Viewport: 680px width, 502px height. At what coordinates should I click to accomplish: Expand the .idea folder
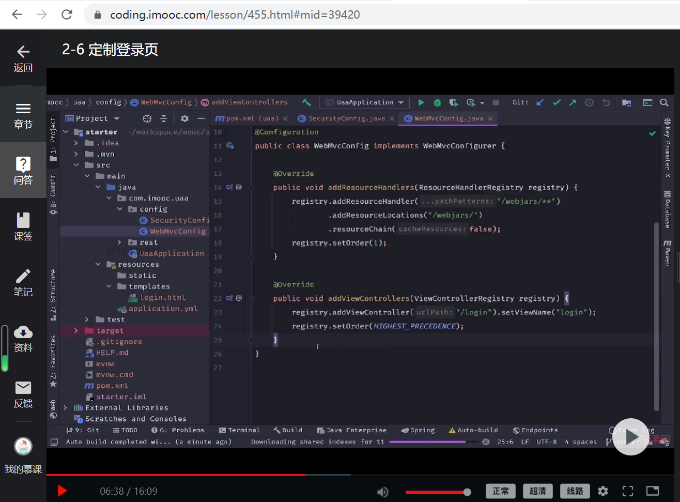[76, 143]
